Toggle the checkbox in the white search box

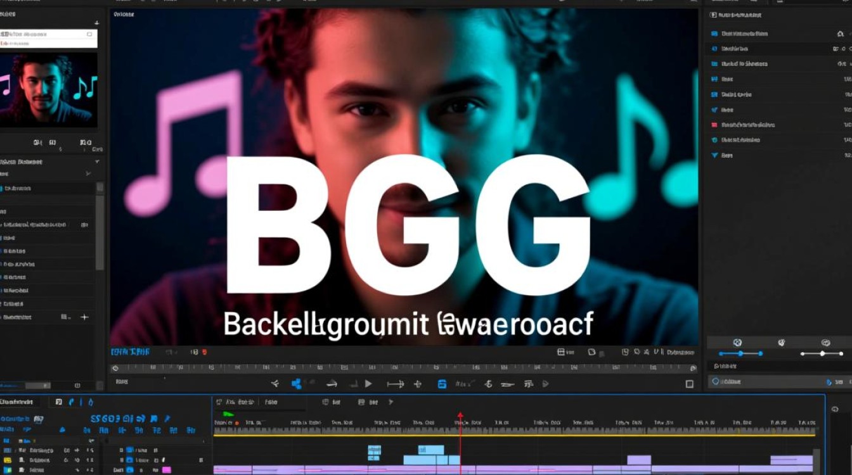[89, 34]
